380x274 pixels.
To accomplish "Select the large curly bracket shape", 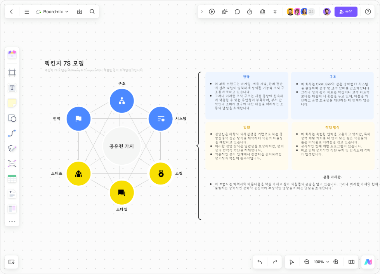I will 199,146.
